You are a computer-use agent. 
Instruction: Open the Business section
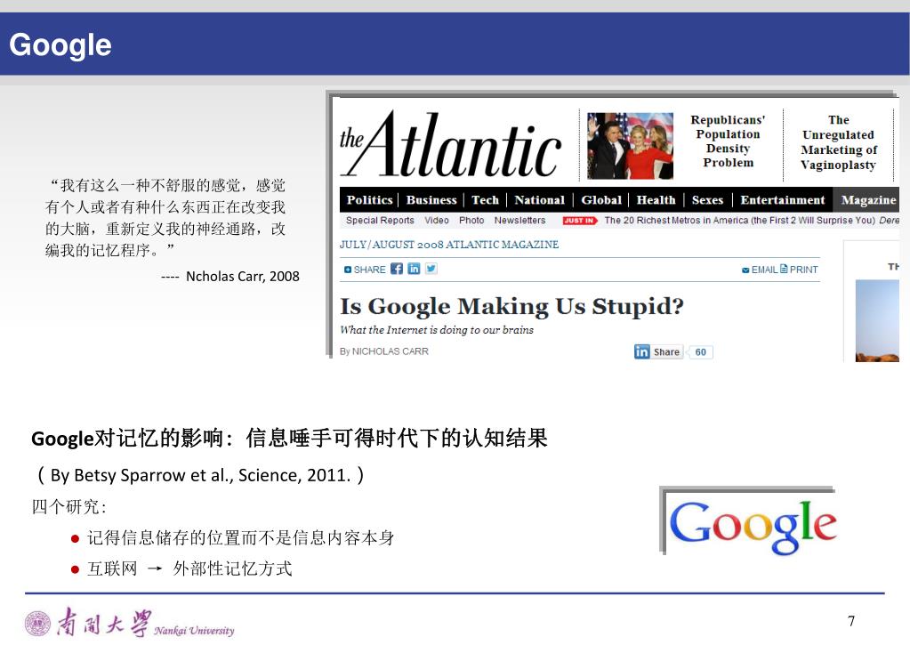click(x=431, y=199)
